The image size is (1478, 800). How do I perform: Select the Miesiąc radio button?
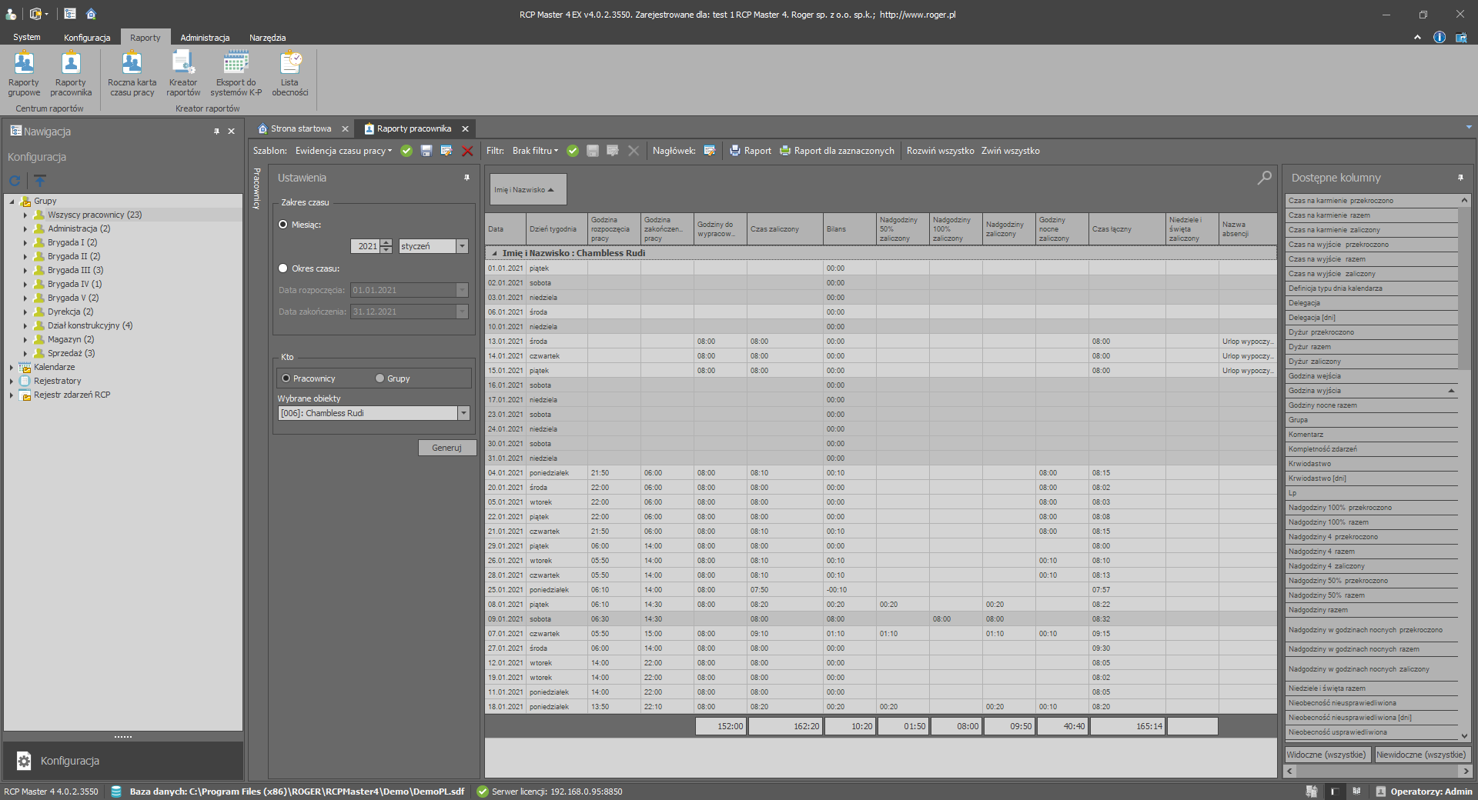click(283, 225)
